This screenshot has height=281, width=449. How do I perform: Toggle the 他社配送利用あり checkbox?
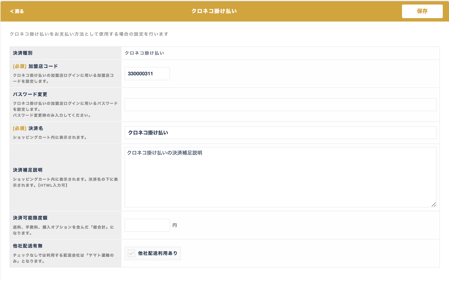tap(131, 253)
